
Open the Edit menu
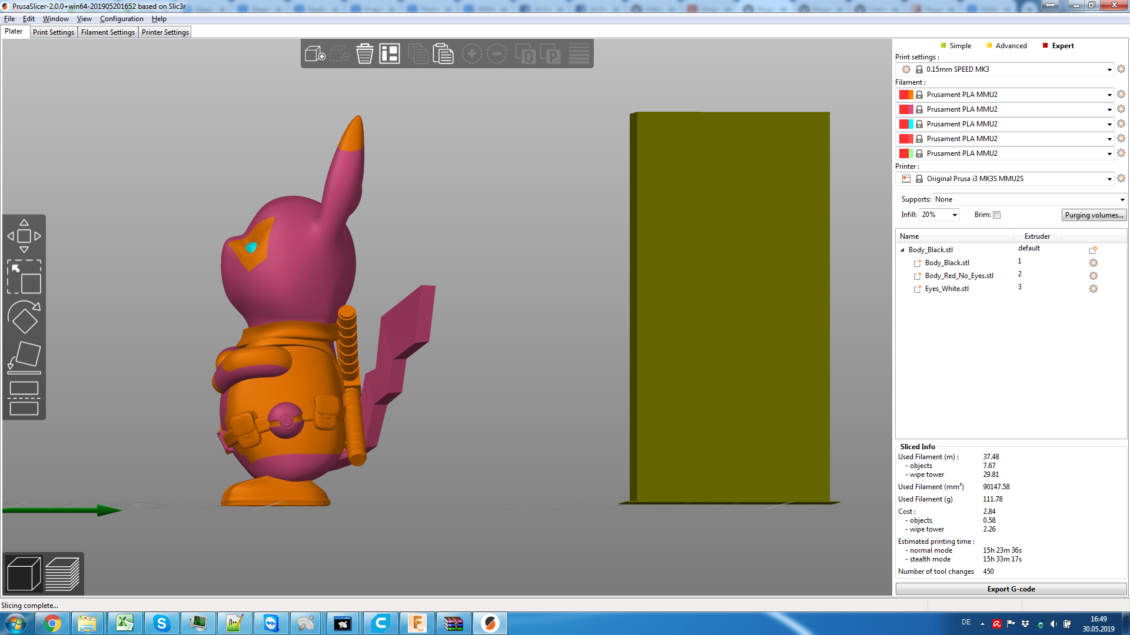coord(28,19)
